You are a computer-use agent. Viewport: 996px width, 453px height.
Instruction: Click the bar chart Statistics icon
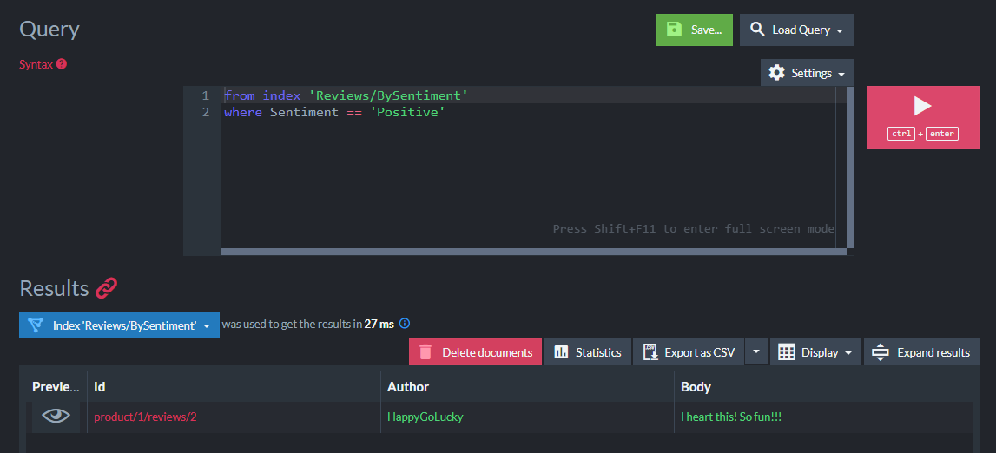point(561,352)
